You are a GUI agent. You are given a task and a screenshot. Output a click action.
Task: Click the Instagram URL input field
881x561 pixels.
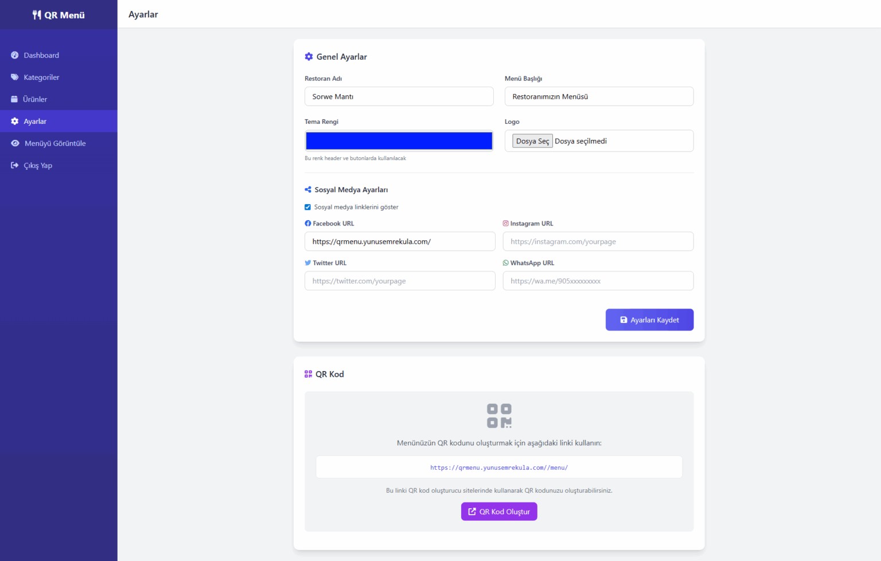pos(598,241)
